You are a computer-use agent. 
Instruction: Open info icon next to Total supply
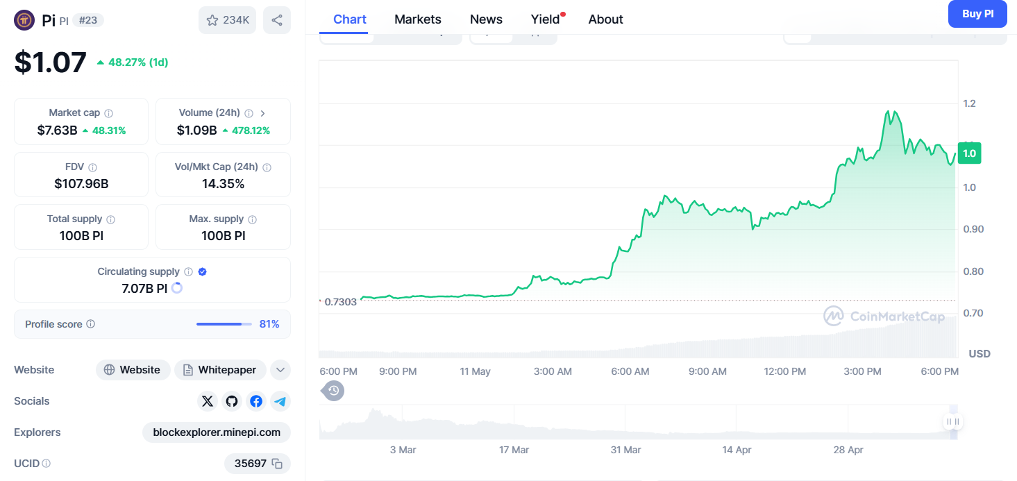[111, 219]
